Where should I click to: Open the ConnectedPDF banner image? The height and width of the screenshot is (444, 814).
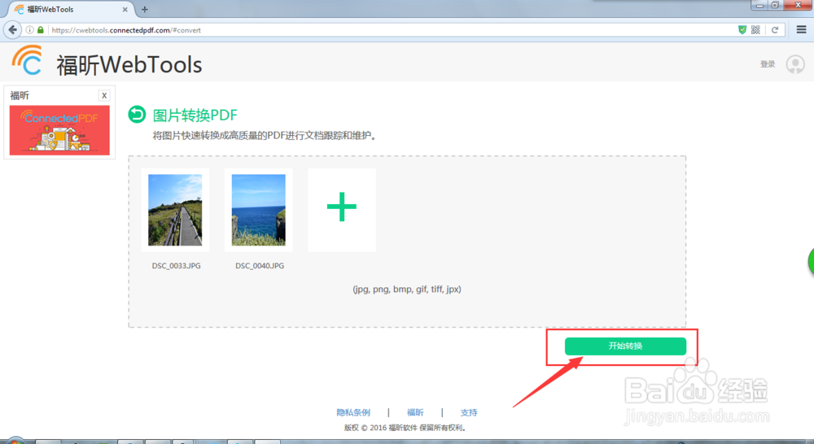[x=59, y=130]
